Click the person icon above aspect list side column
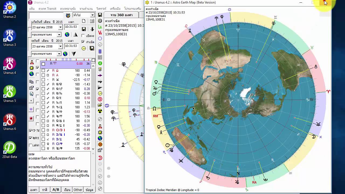This screenshot has width=345, height=194. [32, 62]
